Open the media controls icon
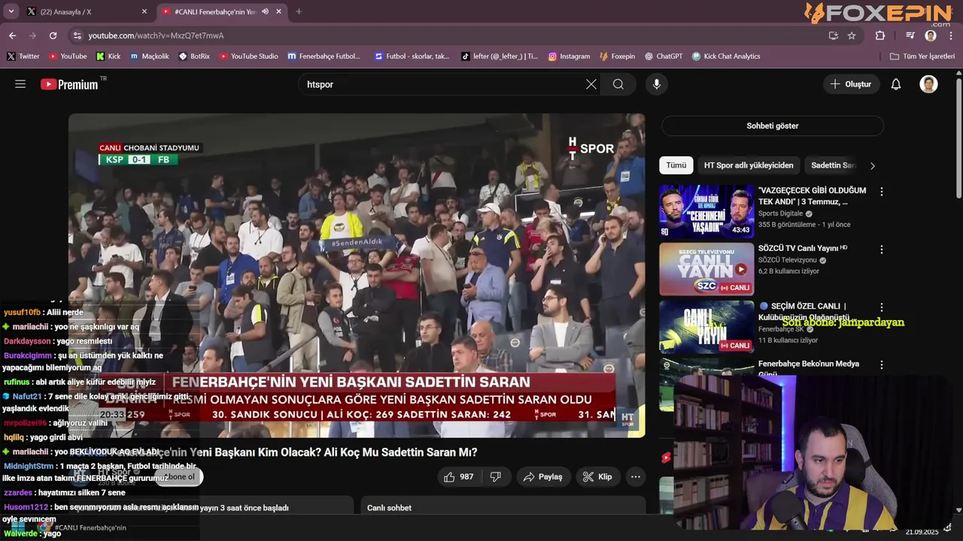 point(910,35)
